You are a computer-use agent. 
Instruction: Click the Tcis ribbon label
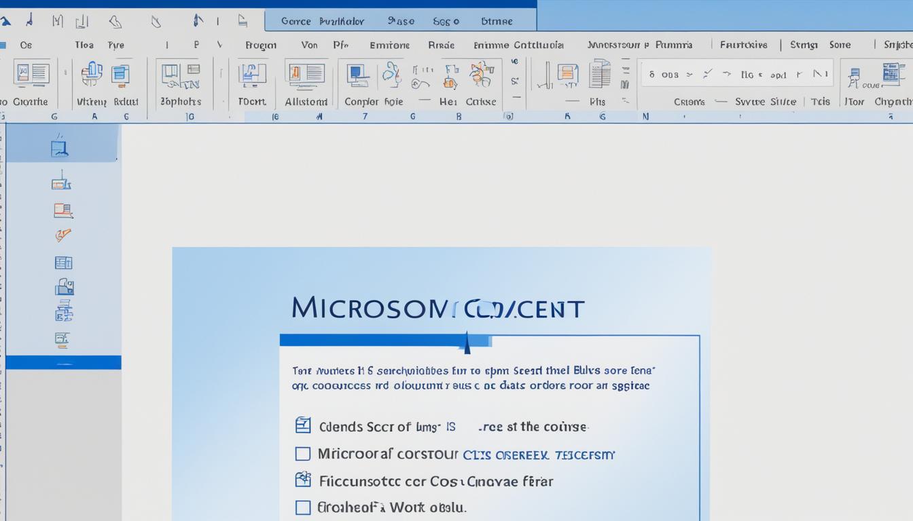[x=820, y=102]
